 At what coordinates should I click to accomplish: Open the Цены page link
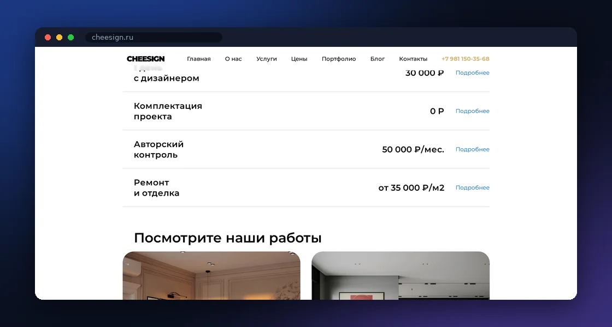click(299, 59)
